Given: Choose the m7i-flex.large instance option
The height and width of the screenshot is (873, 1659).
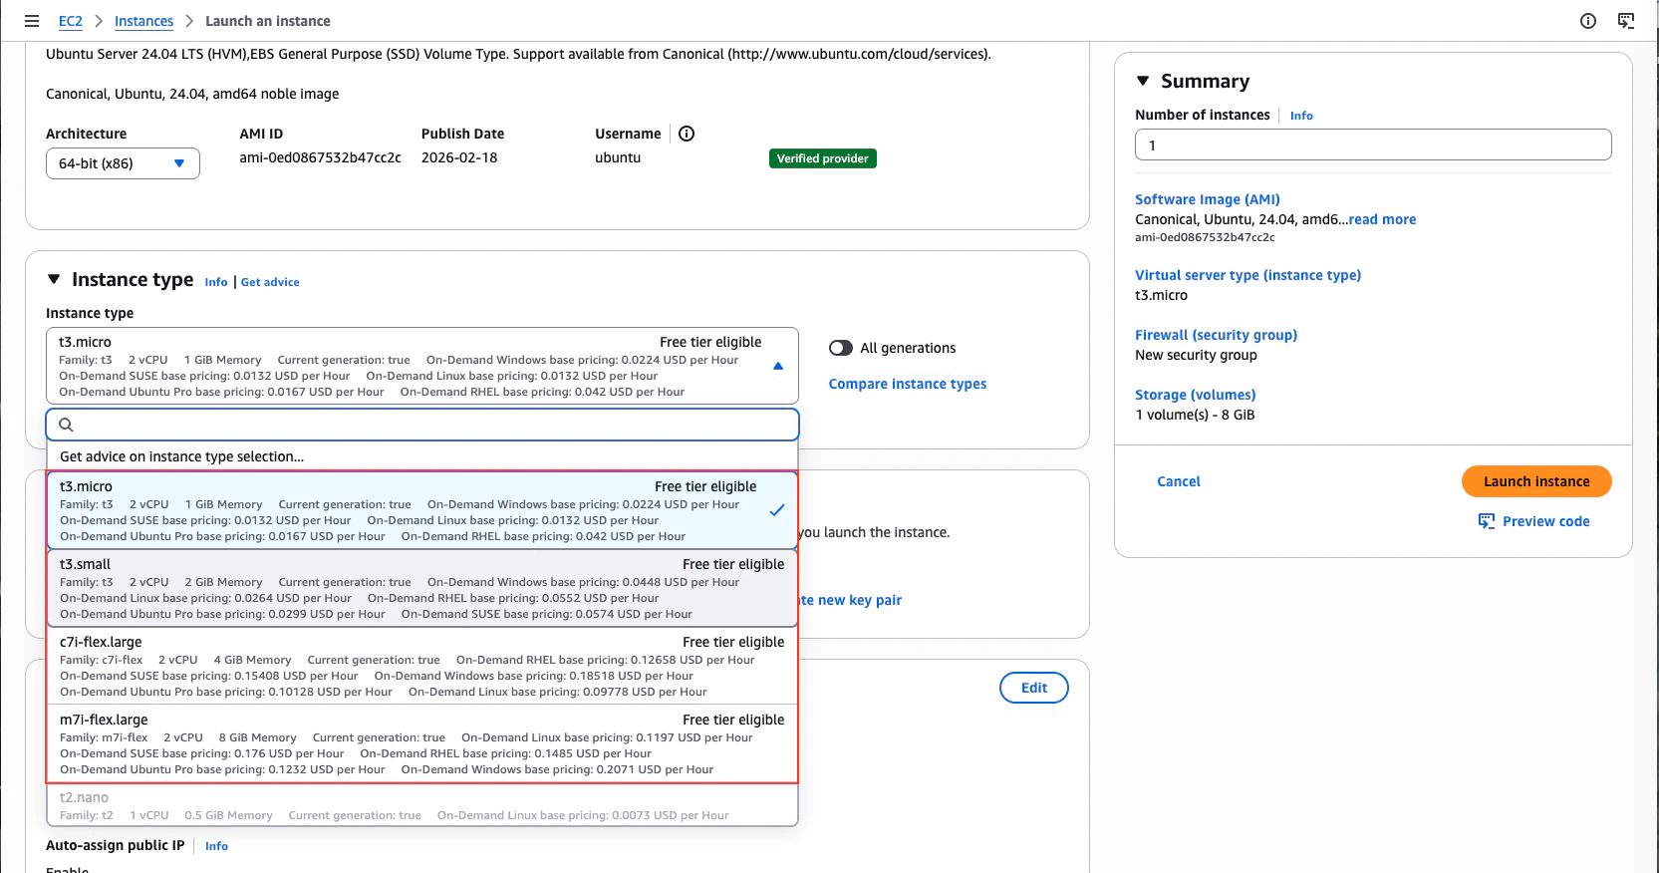Looking at the screenshot, I should 422,743.
